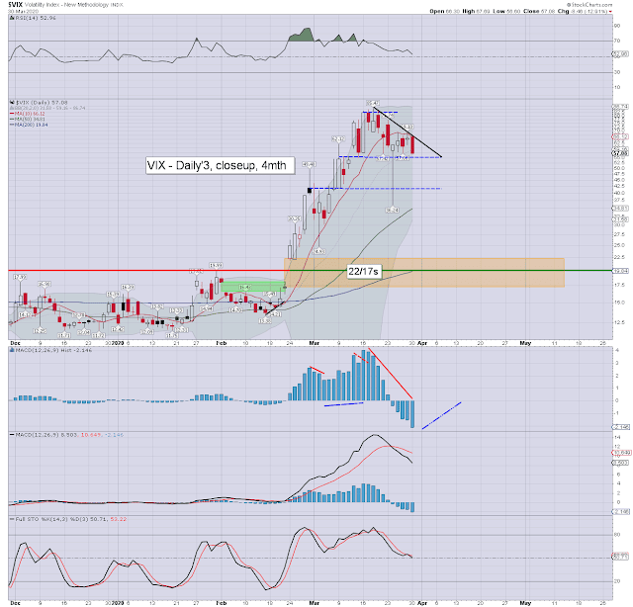Click the last blue MACD histogram bar
This screenshot has width=633, height=607.
pyautogui.click(x=412, y=414)
